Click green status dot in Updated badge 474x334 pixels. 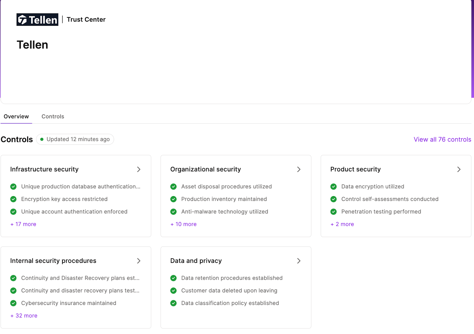click(42, 139)
